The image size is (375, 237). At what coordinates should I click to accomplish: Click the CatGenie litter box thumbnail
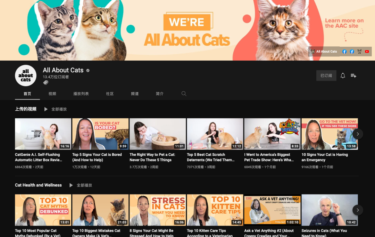[x=43, y=134]
